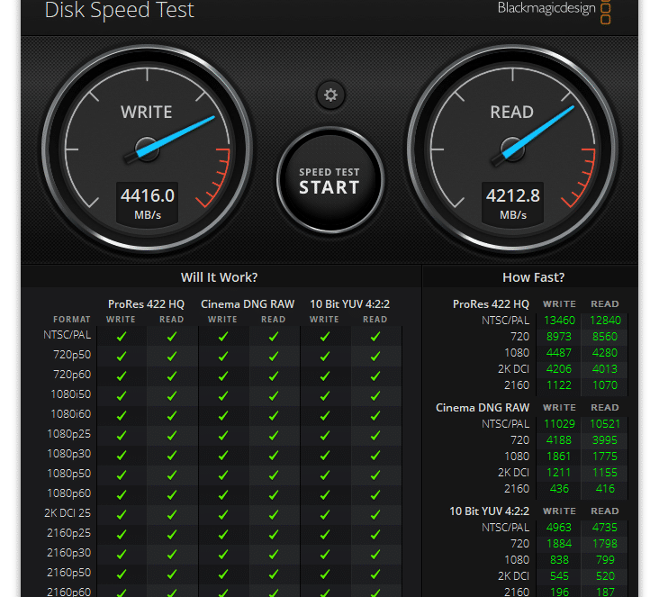Click 1080i50 10 Bit YUV write checkmark
The width and height of the screenshot is (659, 597).
click(x=324, y=395)
